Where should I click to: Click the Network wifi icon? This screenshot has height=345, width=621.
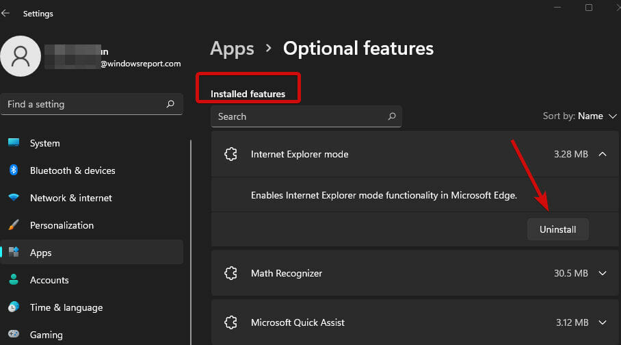click(14, 197)
